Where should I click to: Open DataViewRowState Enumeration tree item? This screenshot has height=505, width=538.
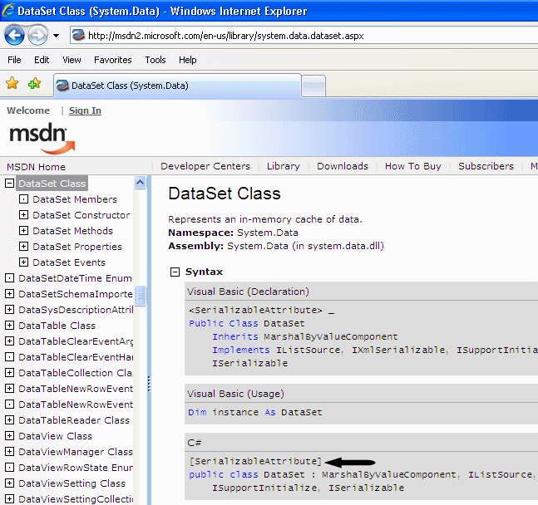(76, 468)
